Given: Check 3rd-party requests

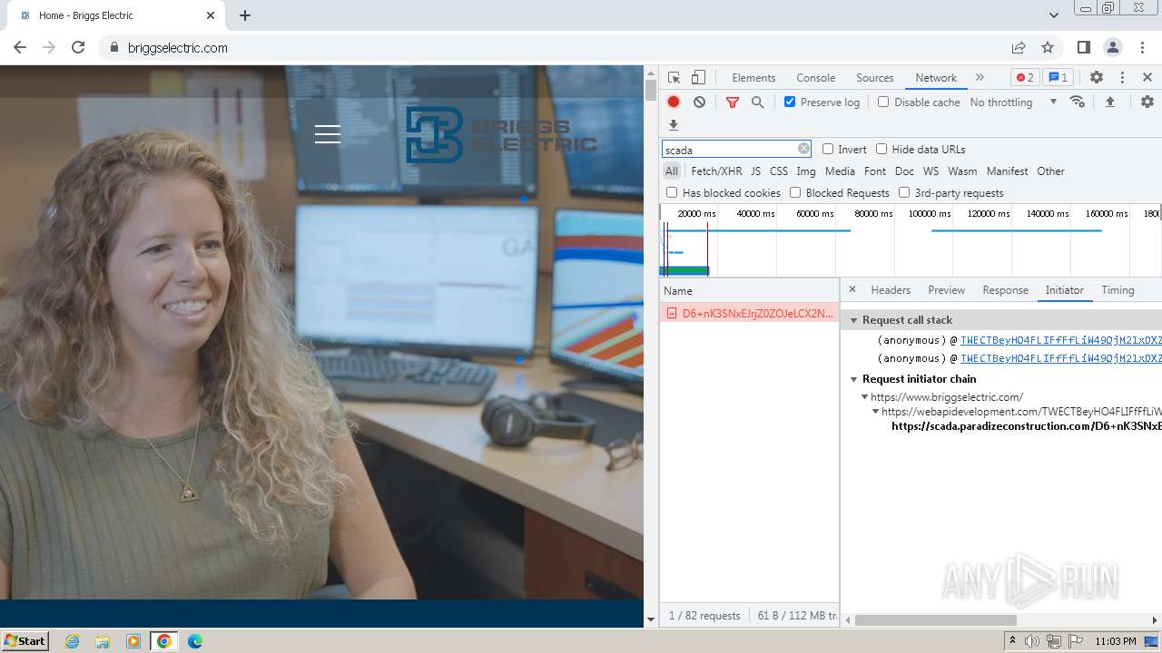Looking at the screenshot, I should click(x=904, y=193).
